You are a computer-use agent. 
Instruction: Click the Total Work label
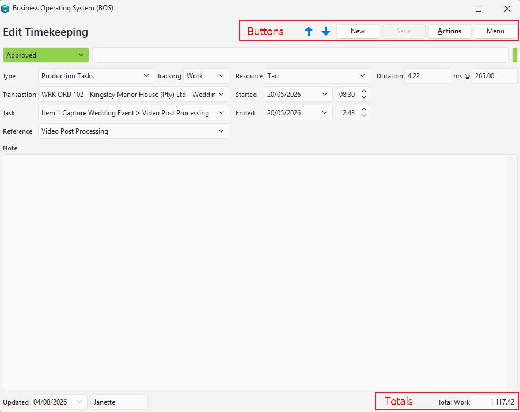coord(454,402)
